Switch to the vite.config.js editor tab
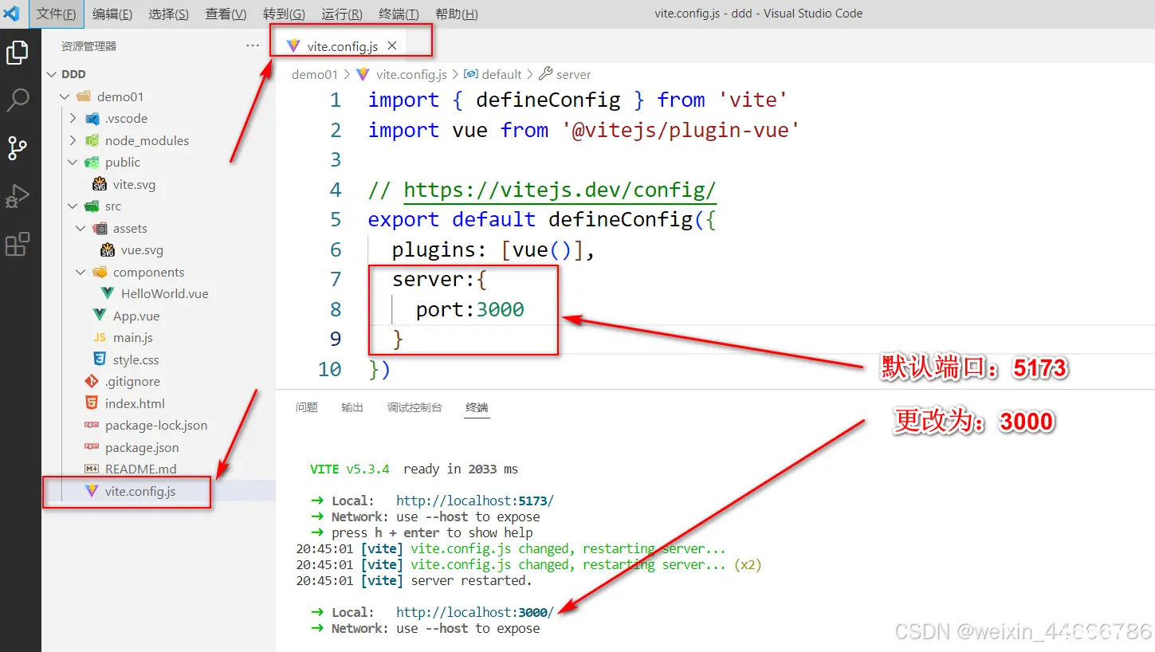This screenshot has width=1155, height=652. [342, 46]
